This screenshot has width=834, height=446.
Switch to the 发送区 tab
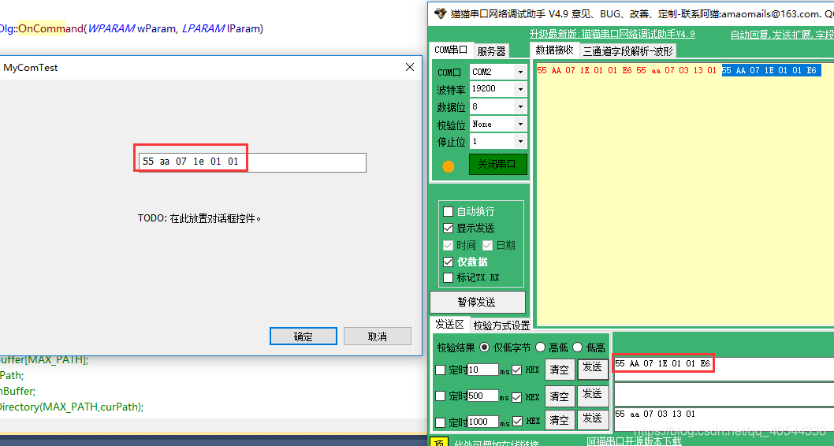(x=450, y=325)
